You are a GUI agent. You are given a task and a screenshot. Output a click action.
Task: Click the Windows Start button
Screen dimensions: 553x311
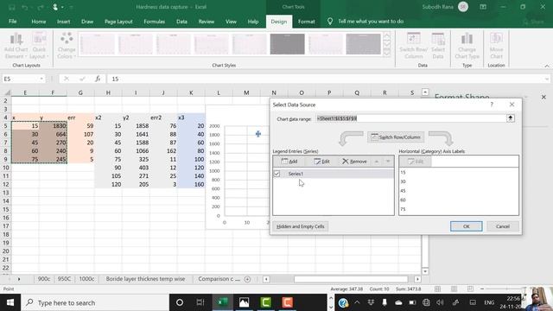10,302
